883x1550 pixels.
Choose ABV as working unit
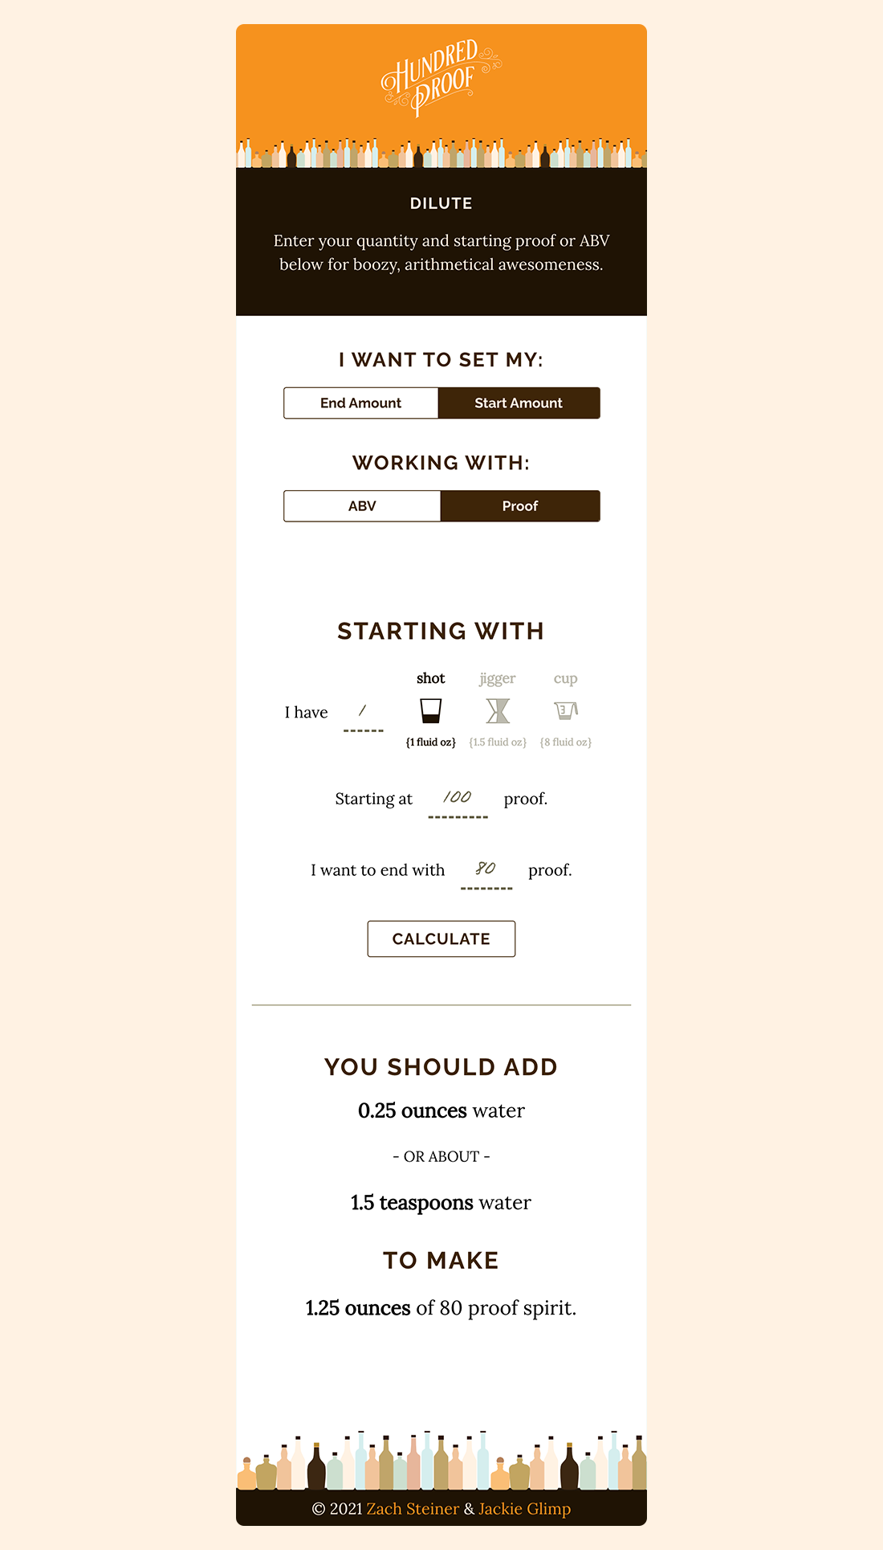(362, 506)
